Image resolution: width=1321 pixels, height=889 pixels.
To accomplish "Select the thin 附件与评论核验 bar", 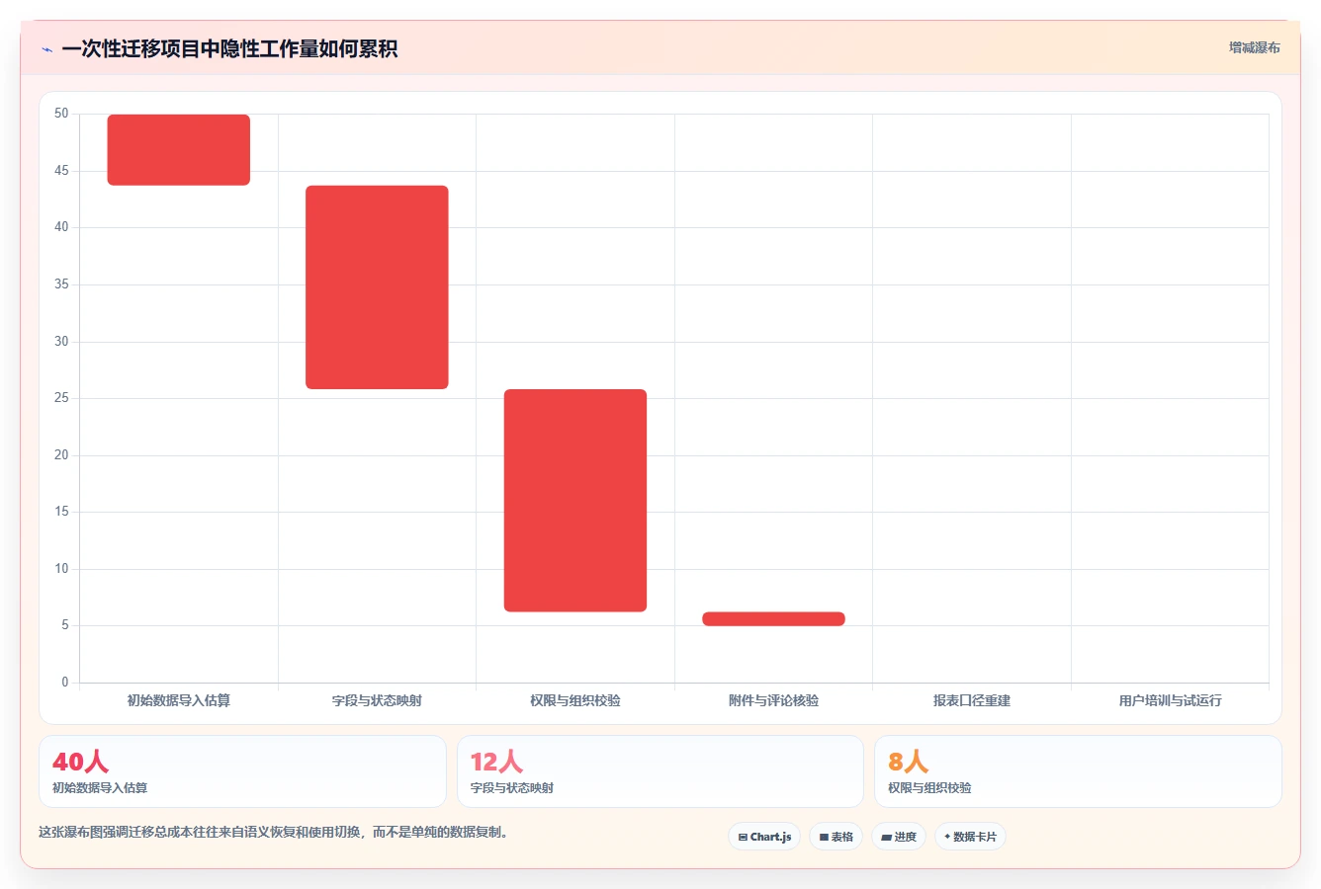I will [x=773, y=619].
